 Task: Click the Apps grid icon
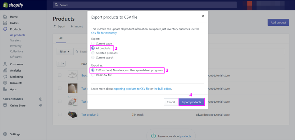tap(5, 89)
